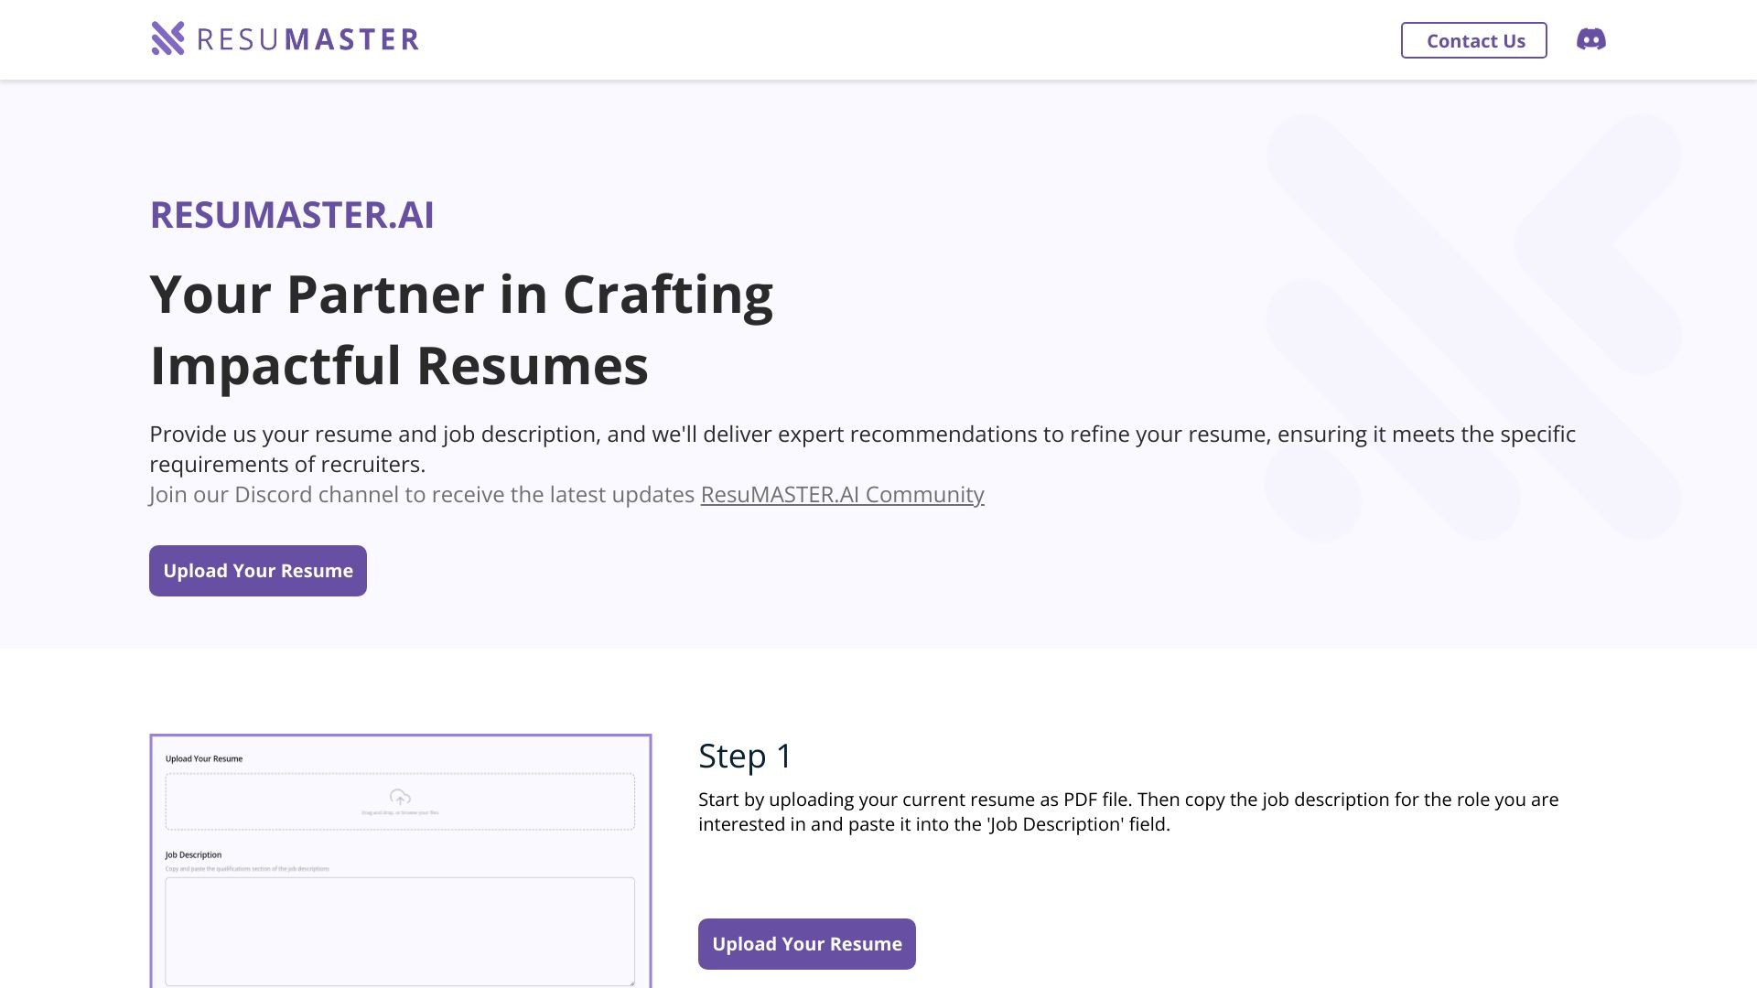
Task: Select the Step 1 heading
Action: (x=744, y=757)
